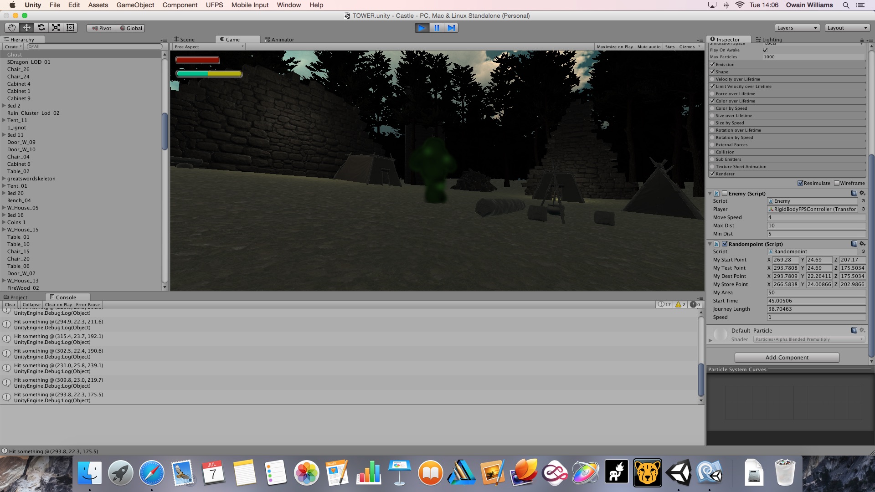Click the console vertical scrollbar
875x492 pixels.
701,378
